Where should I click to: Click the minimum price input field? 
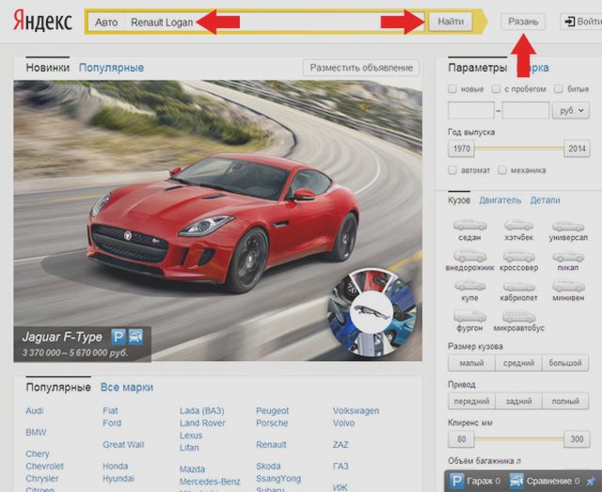[471, 111]
